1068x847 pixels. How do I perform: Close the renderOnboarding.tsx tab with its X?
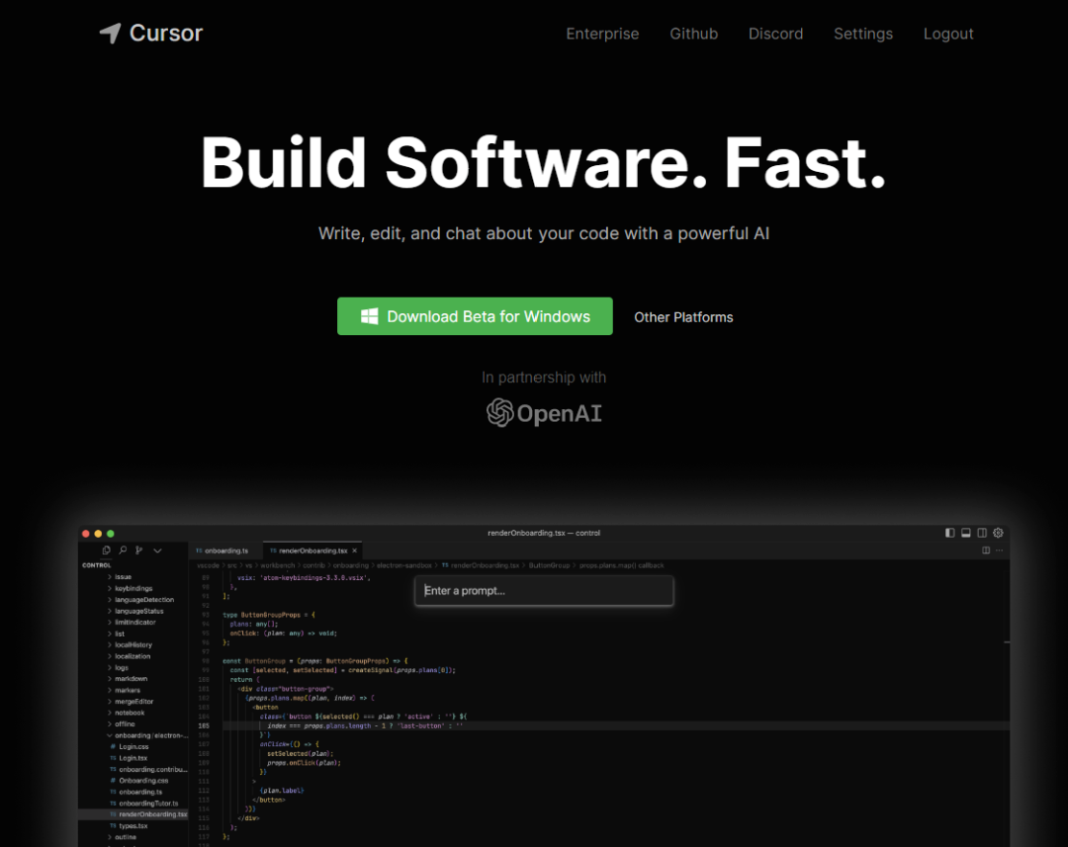[x=354, y=551]
